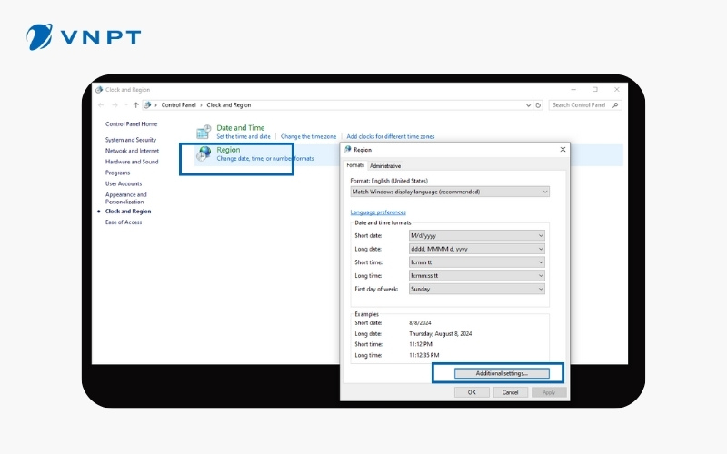Click the up arrow navigation button
Screen dimensions: 727x454
point(136,105)
